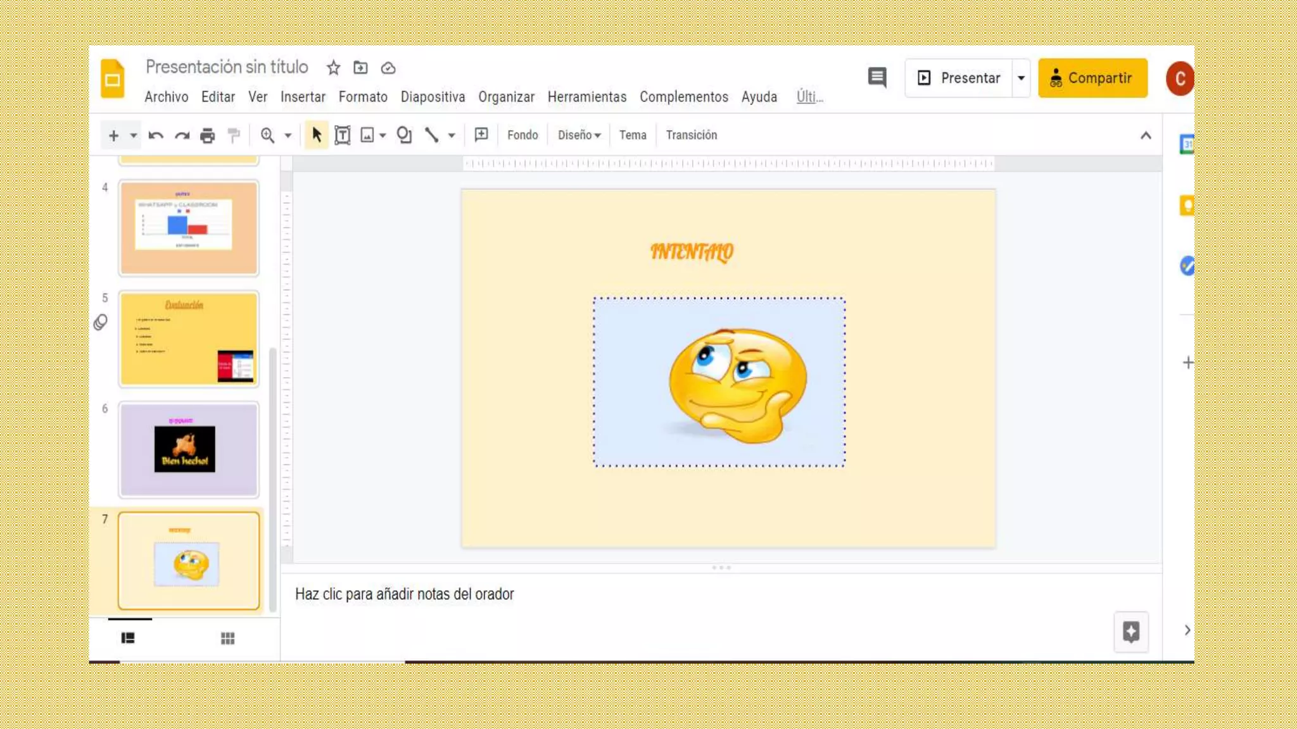Select the text box tool

(342, 135)
